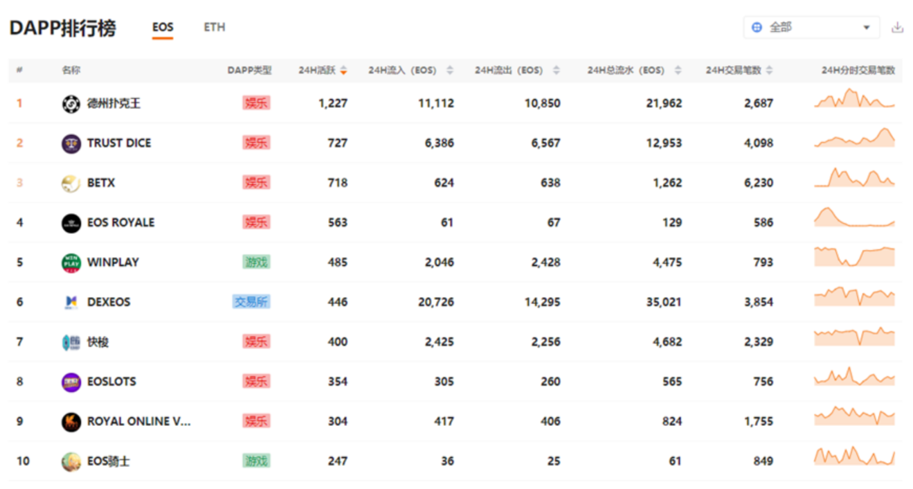Click the BETX 24H transaction sparkline chart

pyautogui.click(x=855, y=177)
